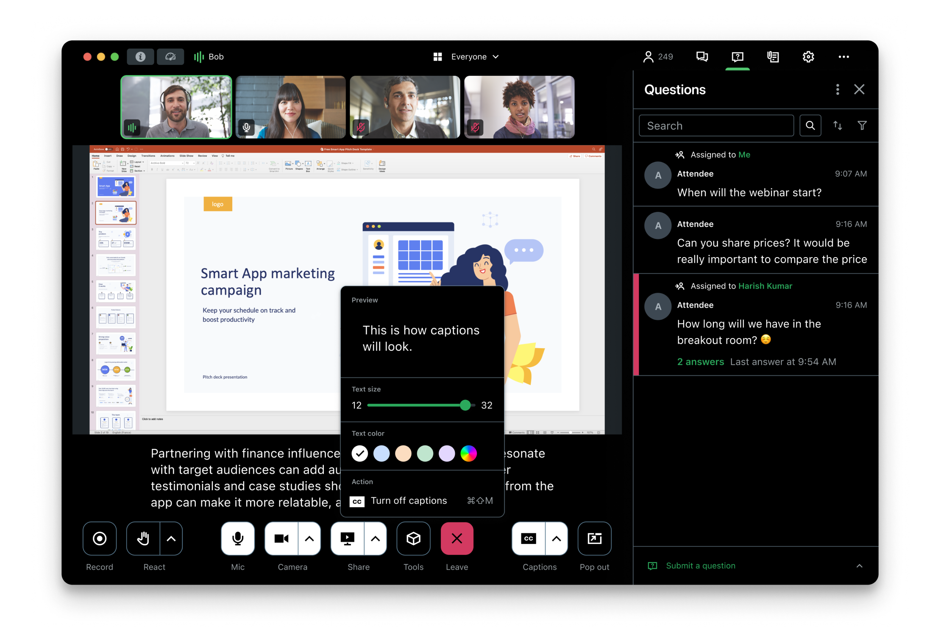Click the 2 answers link

click(700, 362)
